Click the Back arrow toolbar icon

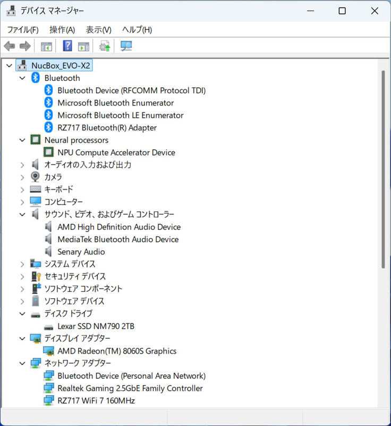(10, 46)
